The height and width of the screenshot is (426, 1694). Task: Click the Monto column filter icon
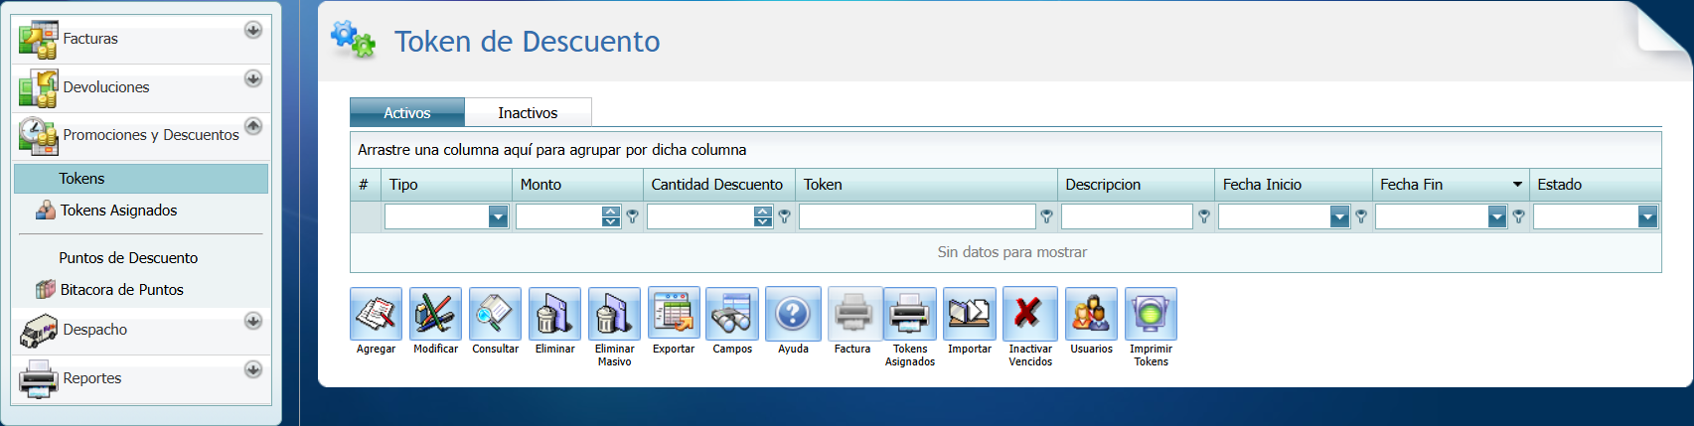click(x=632, y=216)
